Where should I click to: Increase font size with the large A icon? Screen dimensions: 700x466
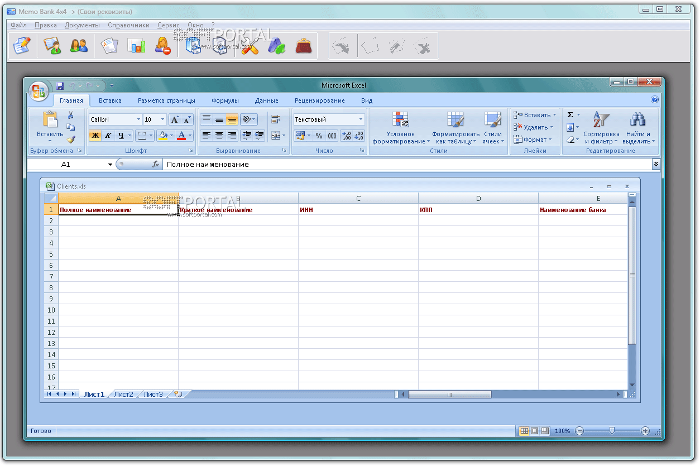175,119
